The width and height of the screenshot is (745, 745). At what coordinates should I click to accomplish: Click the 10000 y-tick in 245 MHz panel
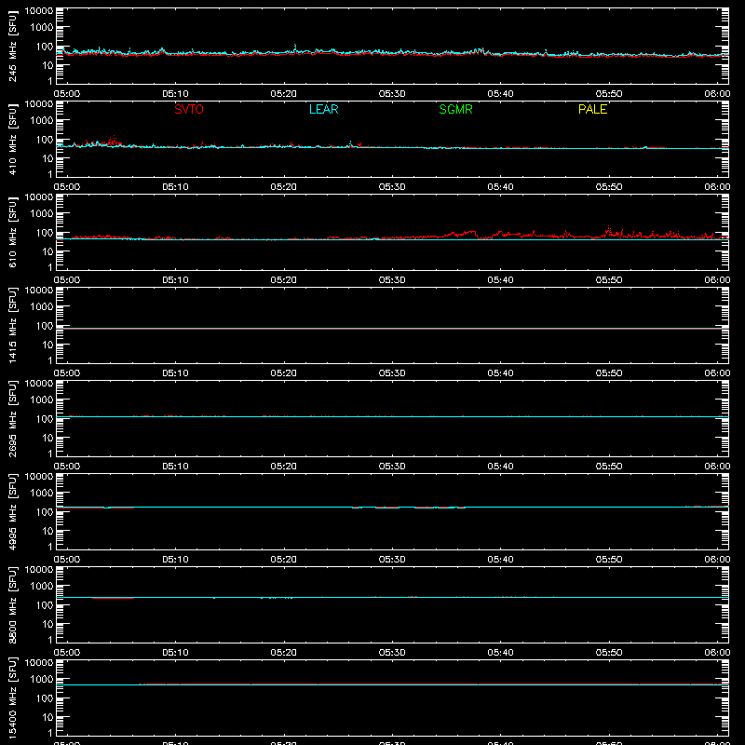pos(39,11)
